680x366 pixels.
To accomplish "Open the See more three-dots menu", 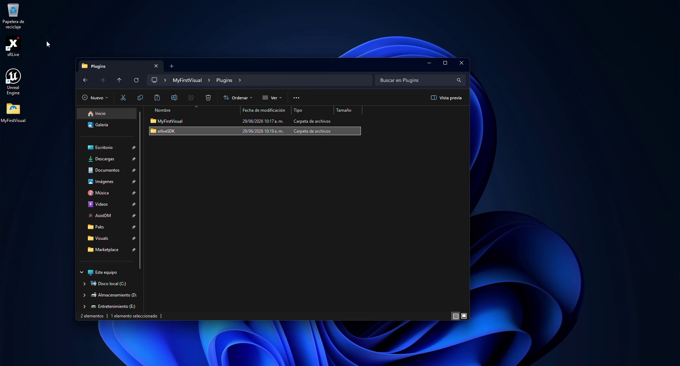I will pos(296,98).
